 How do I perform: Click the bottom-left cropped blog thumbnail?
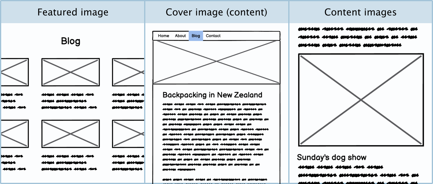click(15, 134)
